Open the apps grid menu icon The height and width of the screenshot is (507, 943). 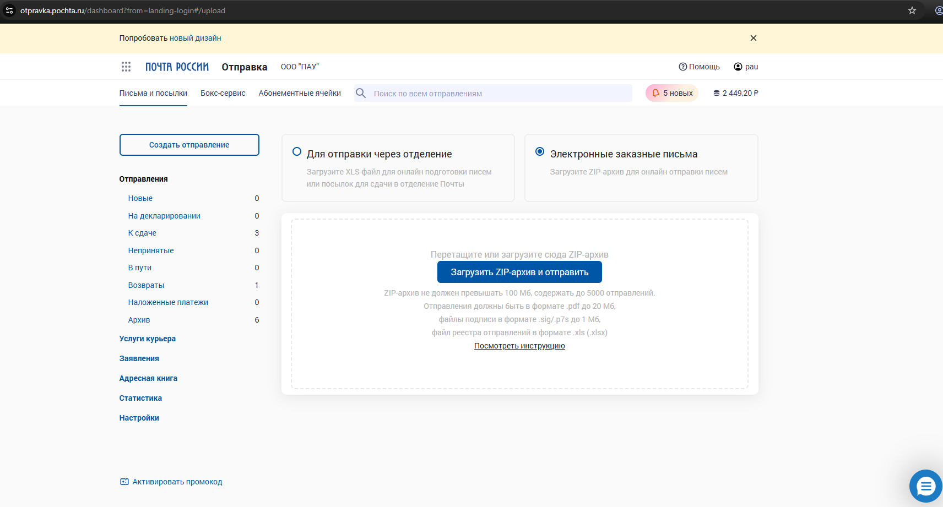pyautogui.click(x=126, y=67)
